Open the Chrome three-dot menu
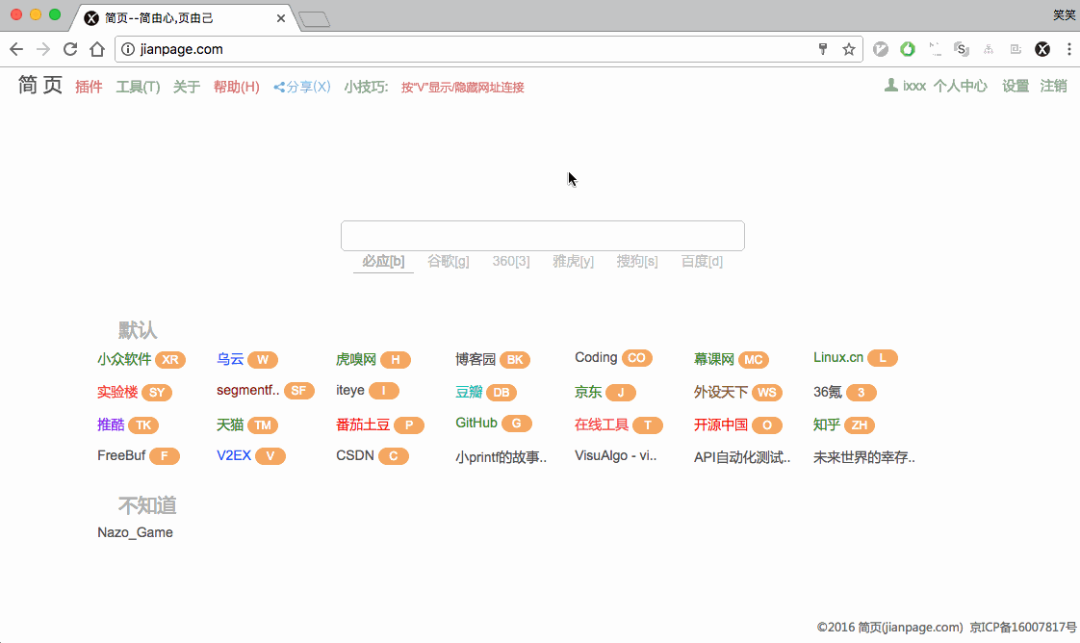Image resolution: width=1080 pixels, height=643 pixels. tap(1069, 49)
